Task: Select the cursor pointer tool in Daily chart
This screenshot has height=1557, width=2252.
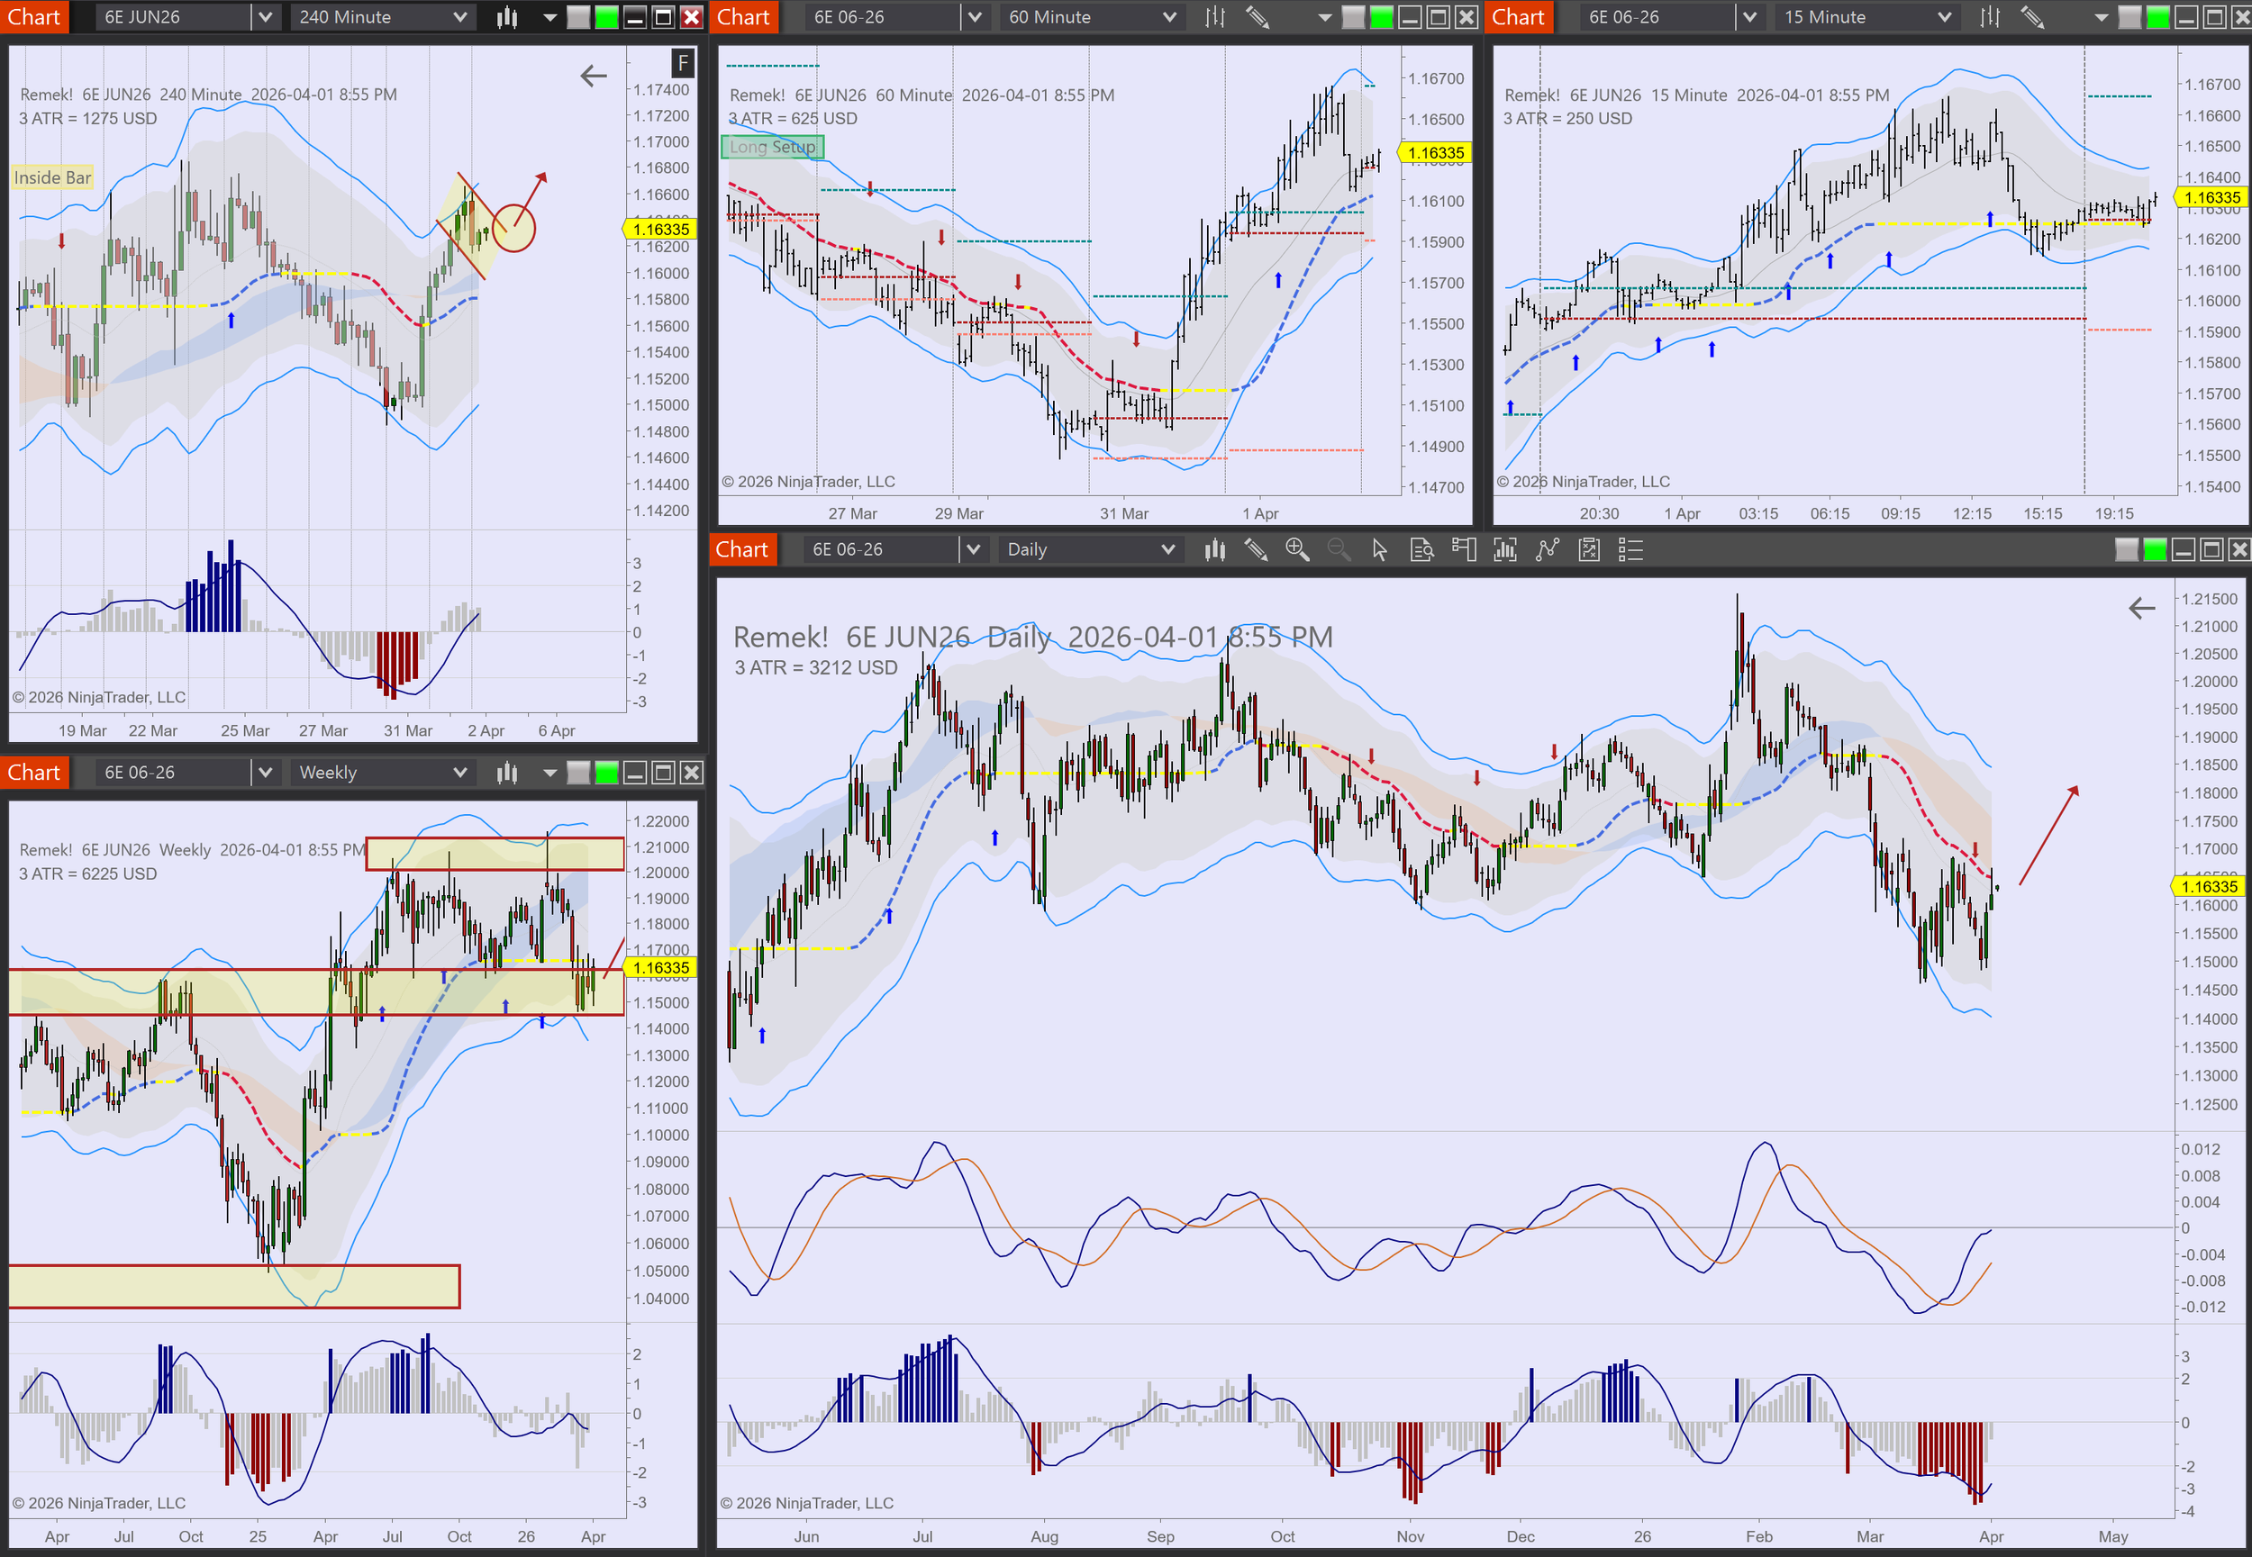Action: (x=1380, y=550)
